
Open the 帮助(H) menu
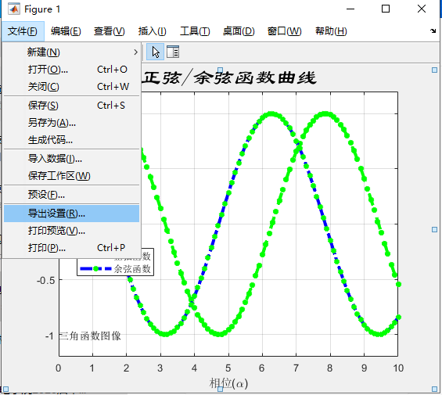point(331,31)
